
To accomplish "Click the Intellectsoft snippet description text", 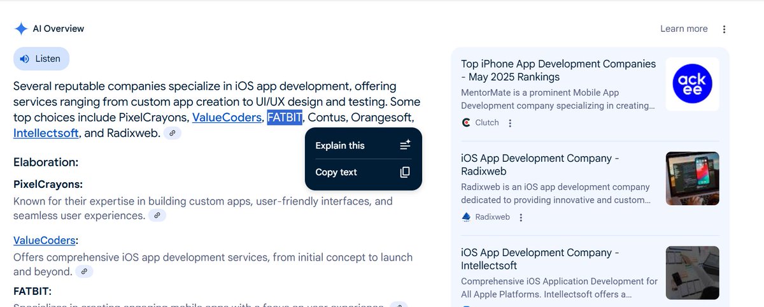I will click(x=559, y=288).
